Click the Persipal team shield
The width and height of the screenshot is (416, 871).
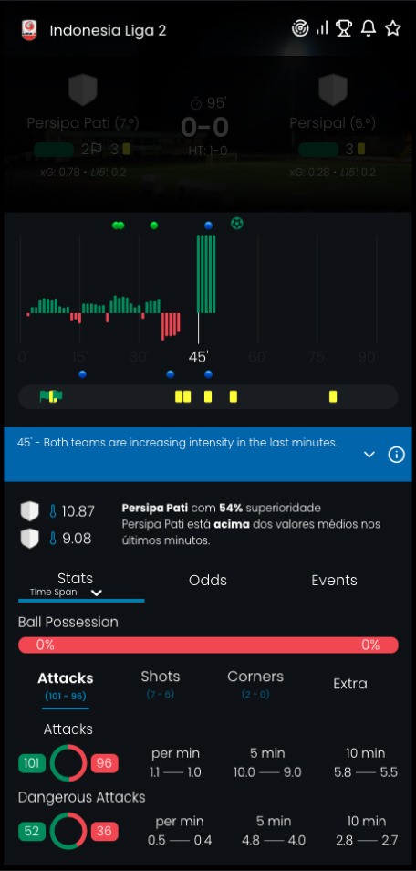[x=333, y=90]
